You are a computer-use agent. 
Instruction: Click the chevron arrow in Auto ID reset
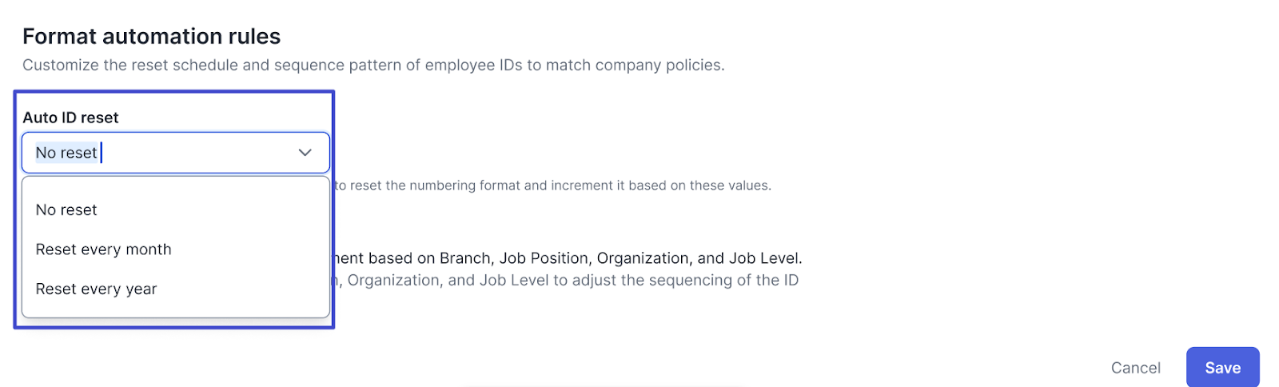point(305,153)
